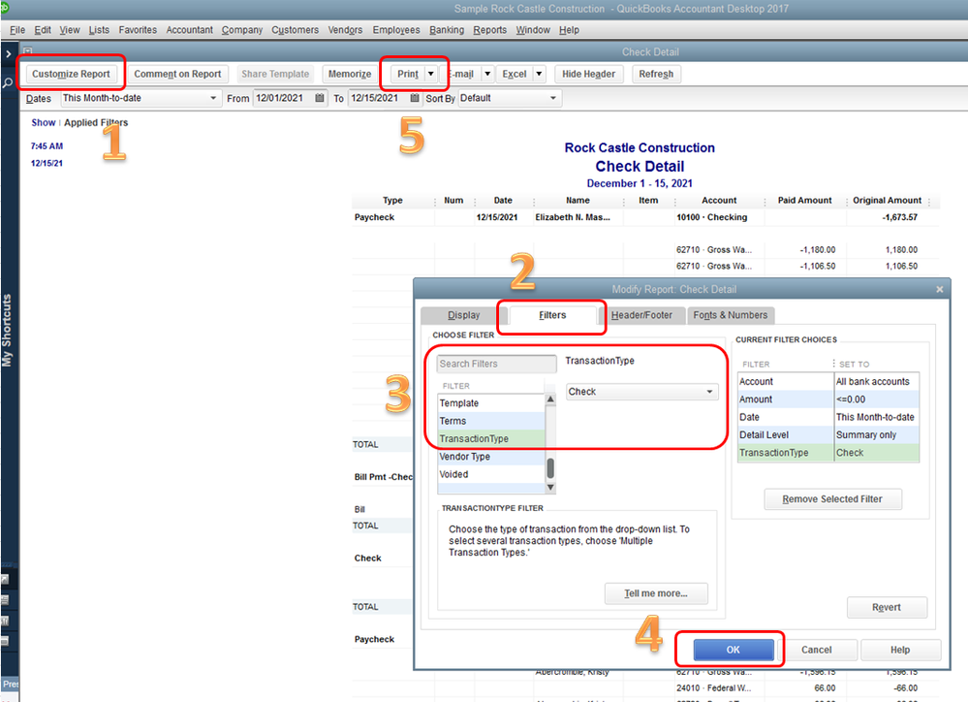Image resolution: width=968 pixels, height=702 pixels.
Task: Select Account row in current filter choices
Action: tap(828, 381)
